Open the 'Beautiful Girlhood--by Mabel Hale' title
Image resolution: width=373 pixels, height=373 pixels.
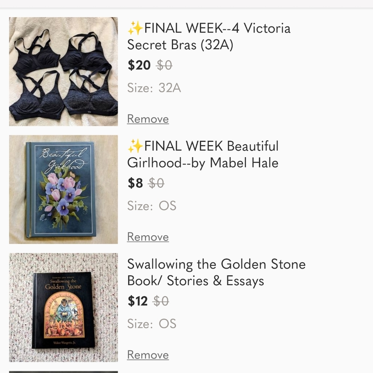click(x=203, y=155)
